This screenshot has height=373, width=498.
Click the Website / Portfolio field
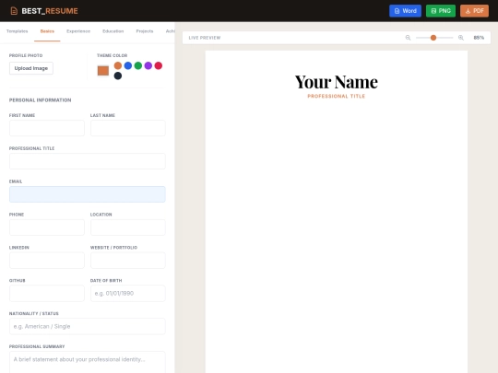128,260
